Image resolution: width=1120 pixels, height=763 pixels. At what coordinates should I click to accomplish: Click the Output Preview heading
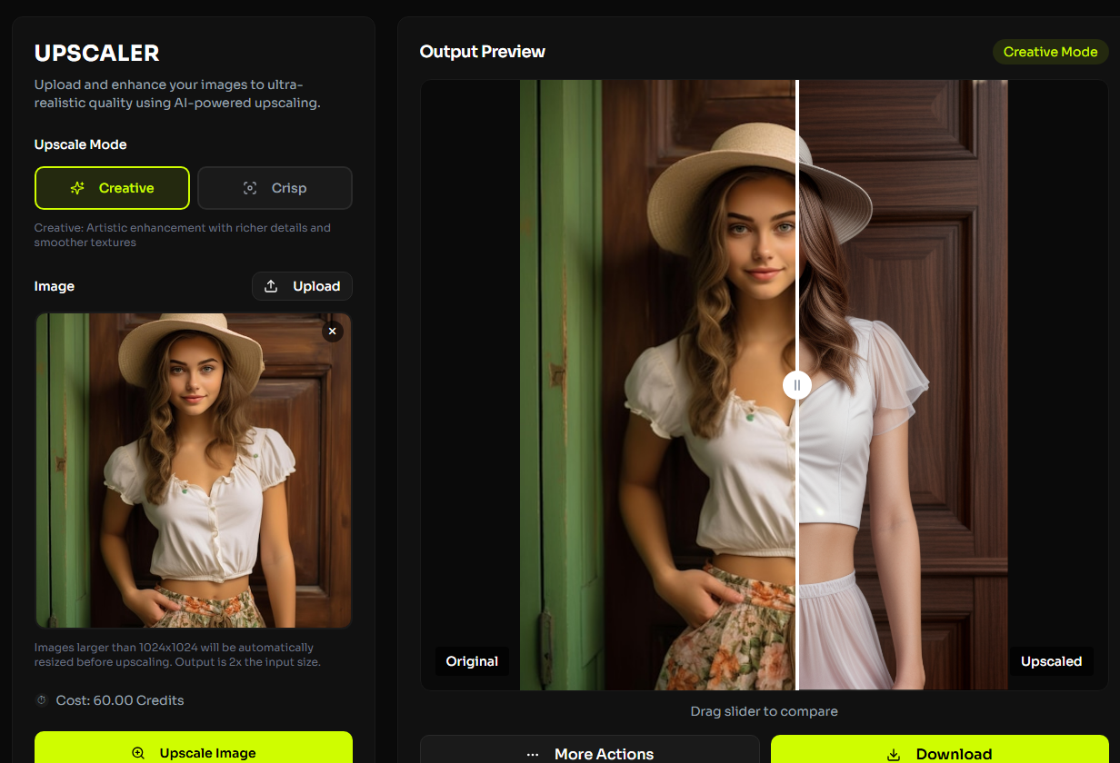click(482, 52)
